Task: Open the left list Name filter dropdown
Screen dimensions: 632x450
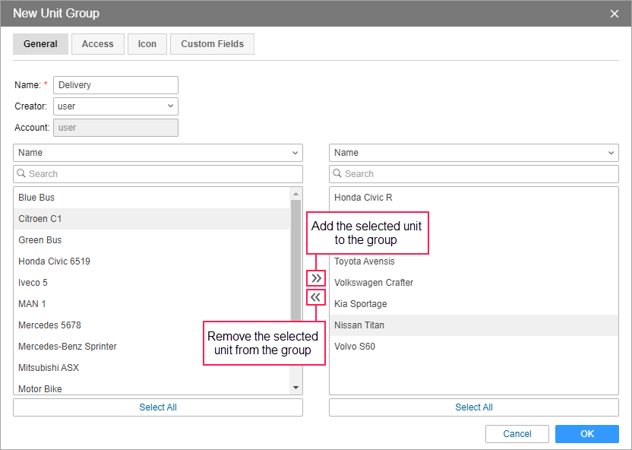Action: [x=158, y=153]
